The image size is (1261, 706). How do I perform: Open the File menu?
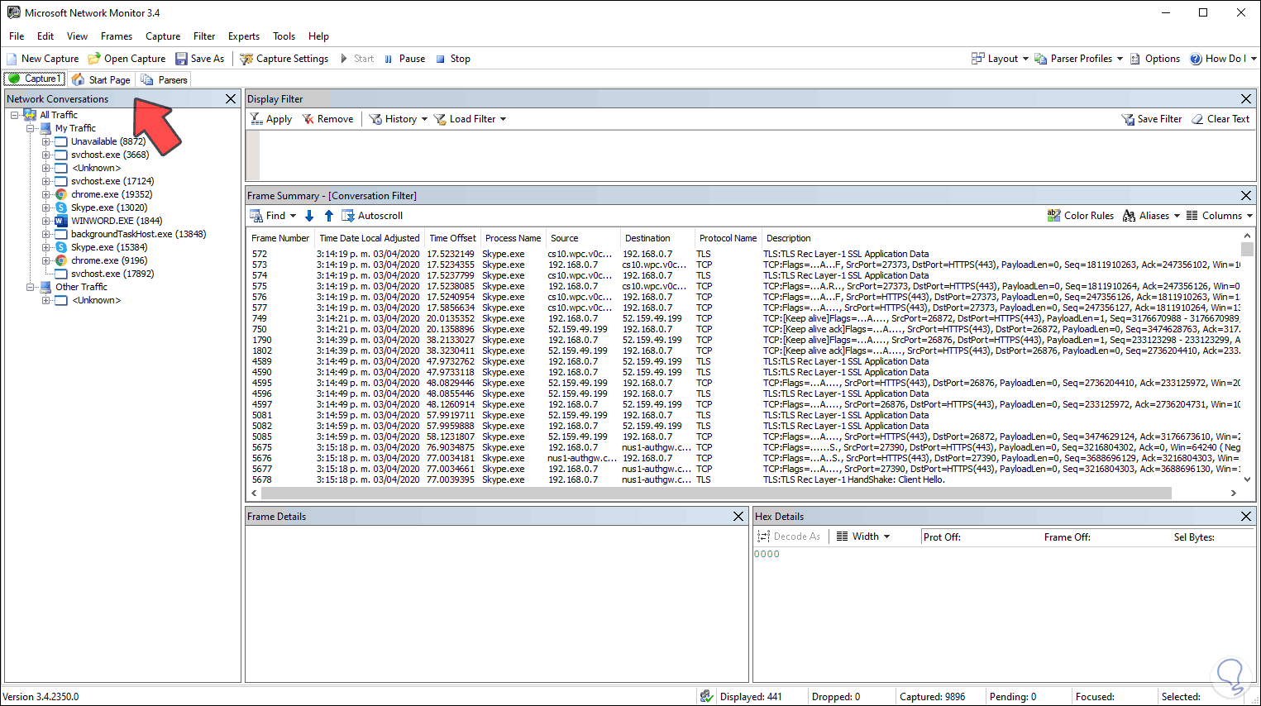pos(17,36)
